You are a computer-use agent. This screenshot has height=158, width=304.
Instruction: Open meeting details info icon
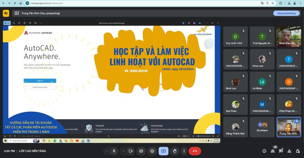264,151
